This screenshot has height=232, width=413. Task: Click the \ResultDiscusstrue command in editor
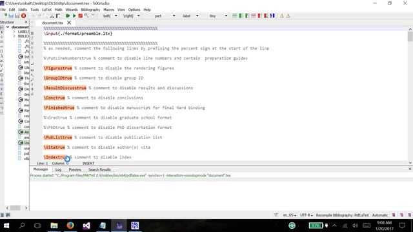[x=65, y=88]
